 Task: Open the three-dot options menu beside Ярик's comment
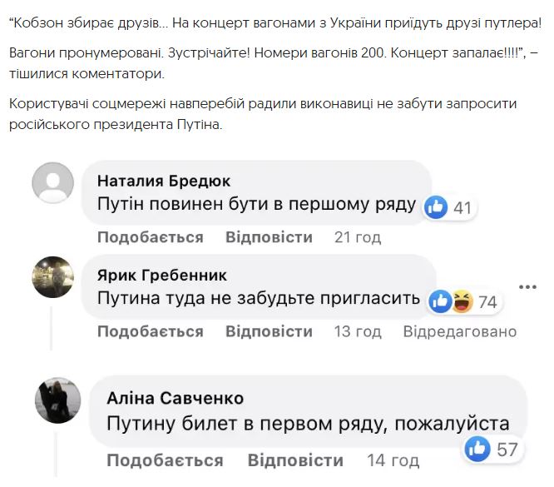coord(528,287)
